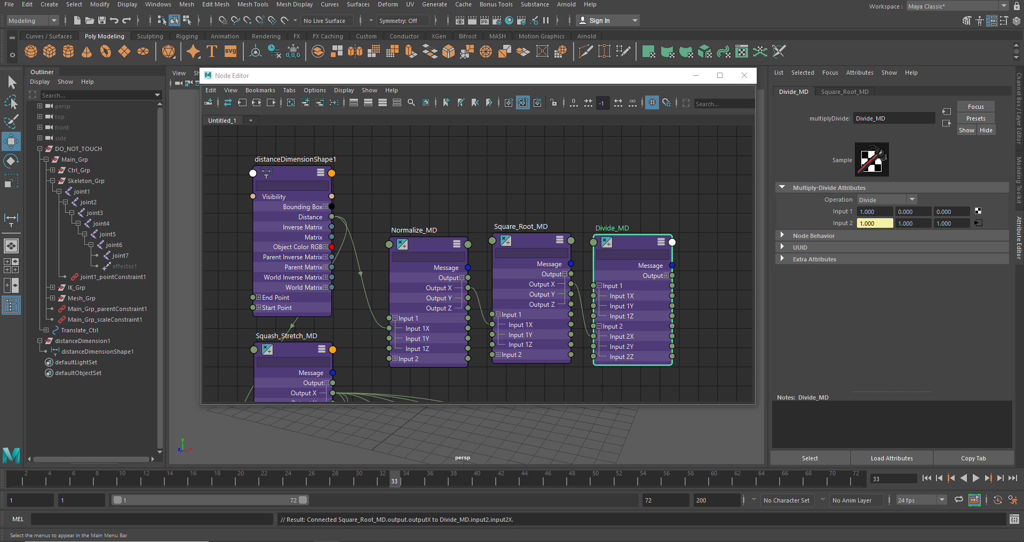This screenshot has width=1024, height=542.
Task: Open the 24 fps frame rate dropdown
Action: pos(921,500)
